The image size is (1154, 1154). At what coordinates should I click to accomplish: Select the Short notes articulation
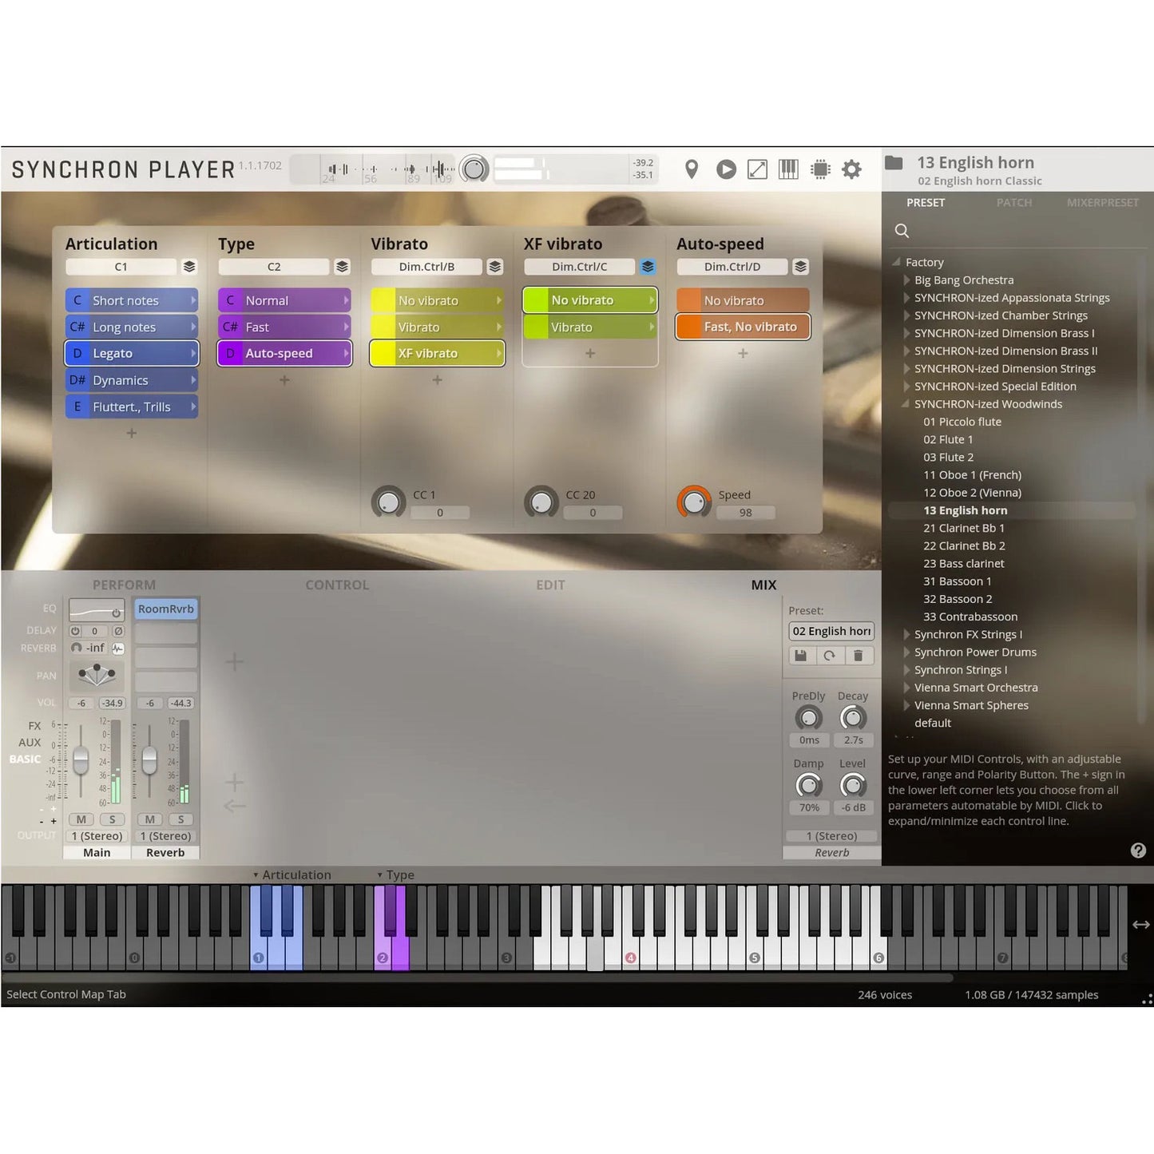pos(132,300)
